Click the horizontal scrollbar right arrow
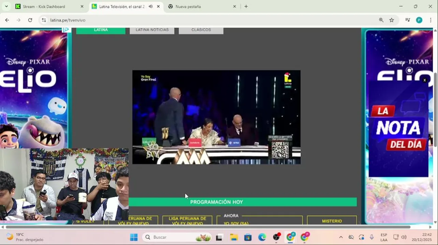The image size is (438, 245). point(430,227)
